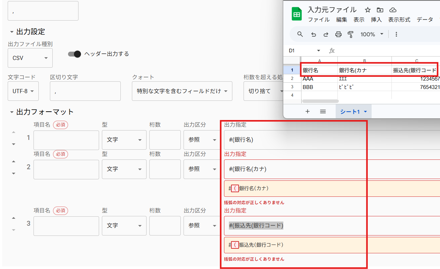Open the 文字コード UTF-8 dropdown
This screenshot has height=269, width=440.
(x=23, y=91)
